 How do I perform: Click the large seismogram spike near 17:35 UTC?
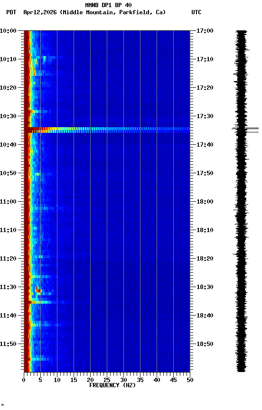tap(245, 130)
